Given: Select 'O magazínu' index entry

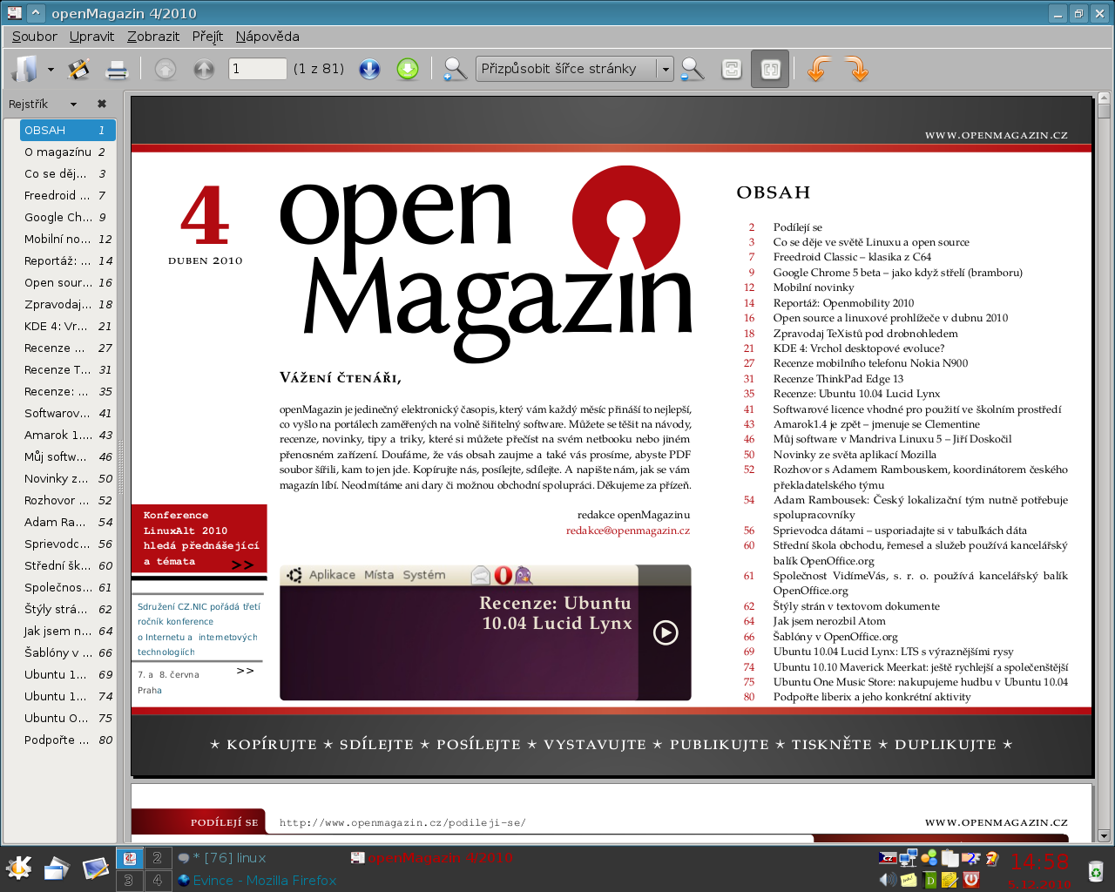Looking at the screenshot, I should [x=67, y=152].
